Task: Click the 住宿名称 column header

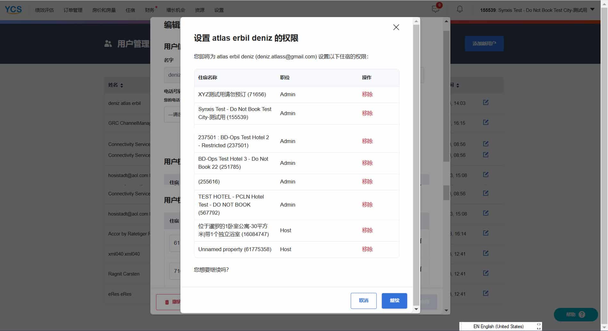Action: pos(208,78)
